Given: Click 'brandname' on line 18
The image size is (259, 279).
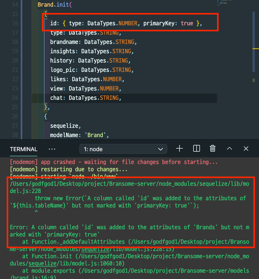Looking at the screenshot, I should 64,42.
